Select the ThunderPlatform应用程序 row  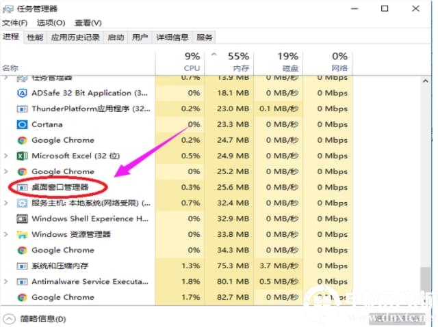click(177, 109)
